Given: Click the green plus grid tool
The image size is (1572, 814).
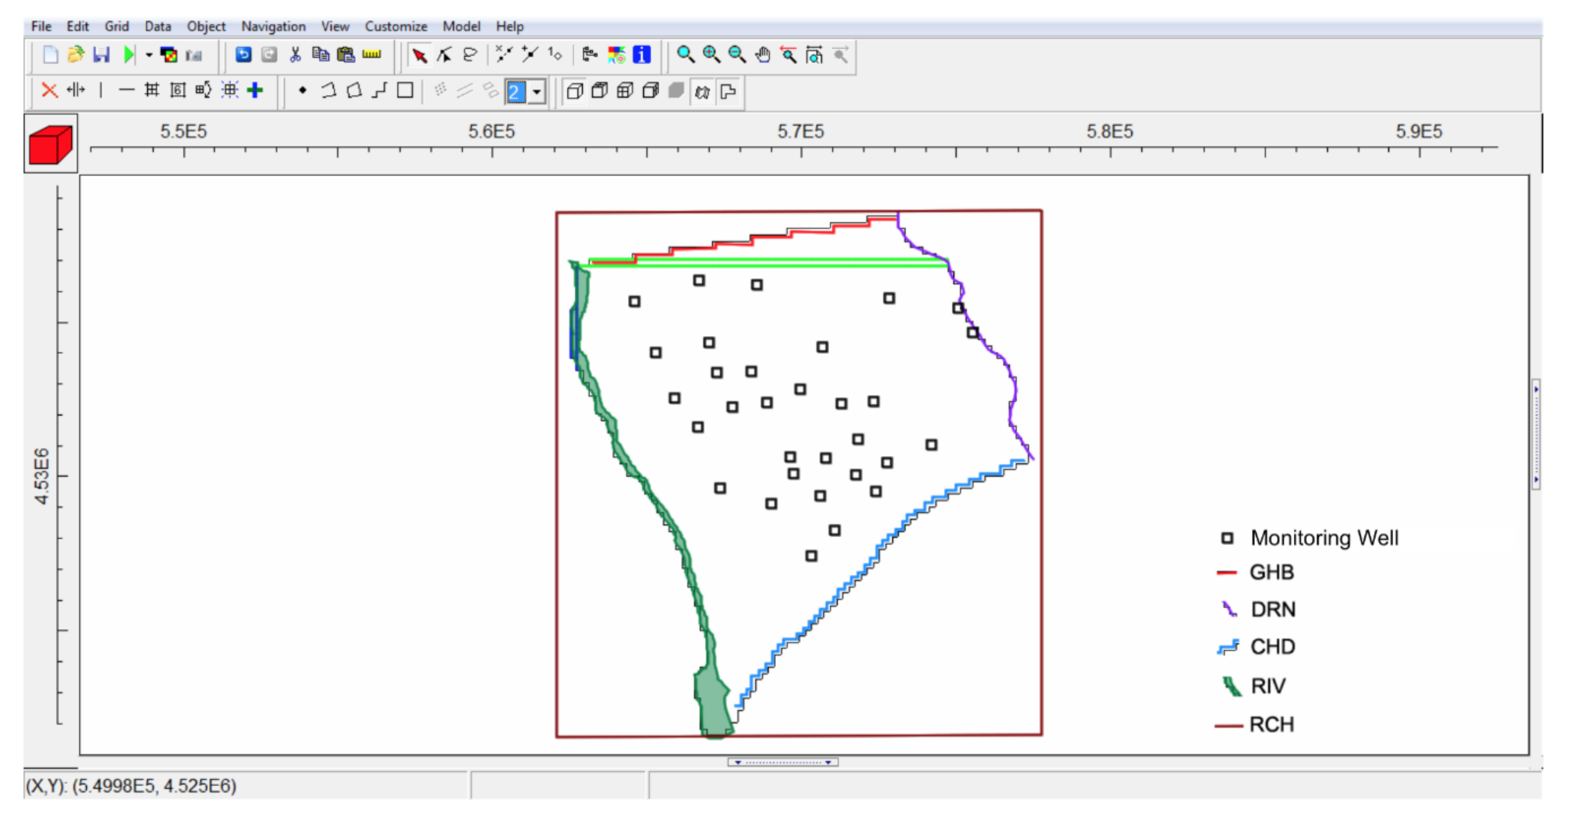Looking at the screenshot, I should (255, 90).
